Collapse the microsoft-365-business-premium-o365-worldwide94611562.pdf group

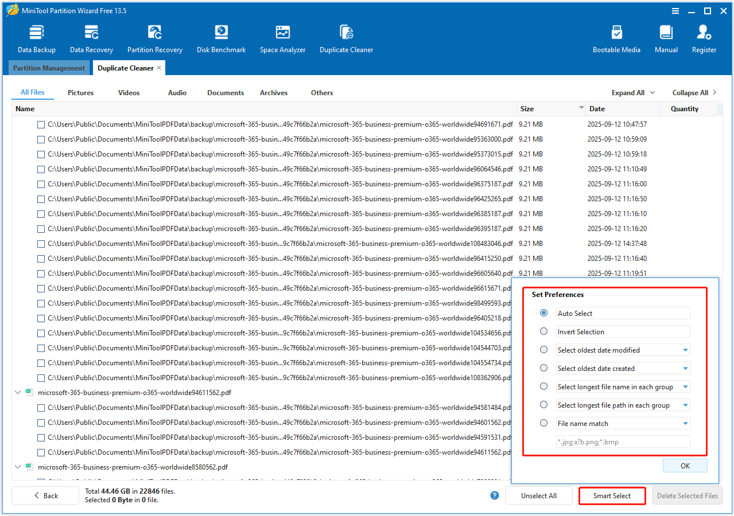[17, 392]
